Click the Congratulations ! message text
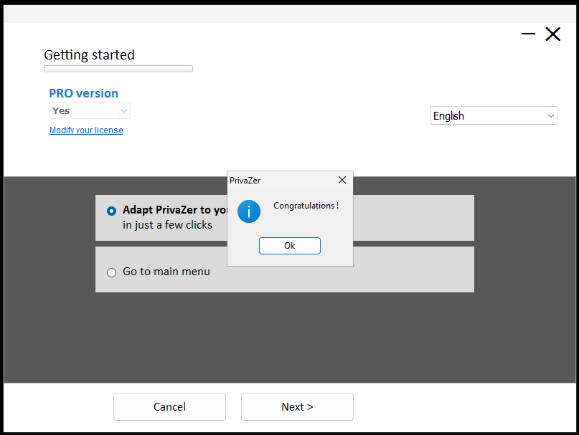This screenshot has width=579, height=435. (x=306, y=206)
